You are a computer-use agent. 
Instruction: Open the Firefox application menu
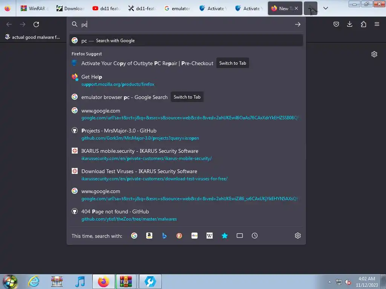(377, 24)
